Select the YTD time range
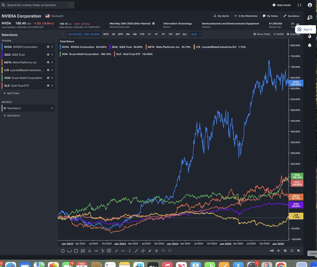Image resolution: width=317 pixels, height=267 pixels. click(x=142, y=34)
